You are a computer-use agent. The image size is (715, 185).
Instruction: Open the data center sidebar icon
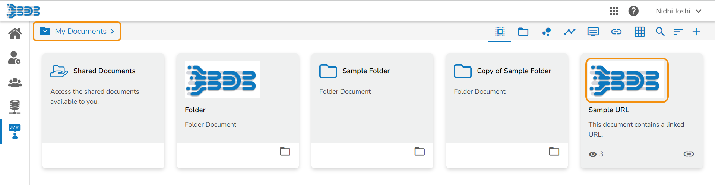[x=15, y=107]
